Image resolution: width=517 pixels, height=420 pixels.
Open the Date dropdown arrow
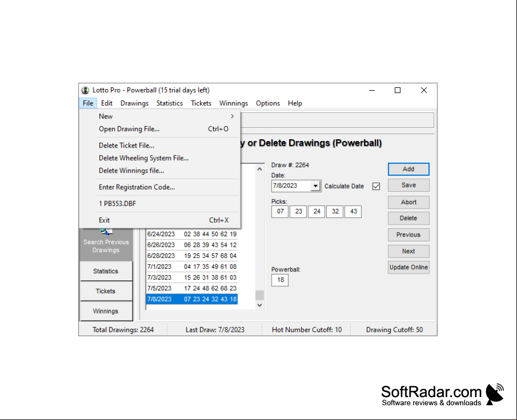pyautogui.click(x=315, y=186)
